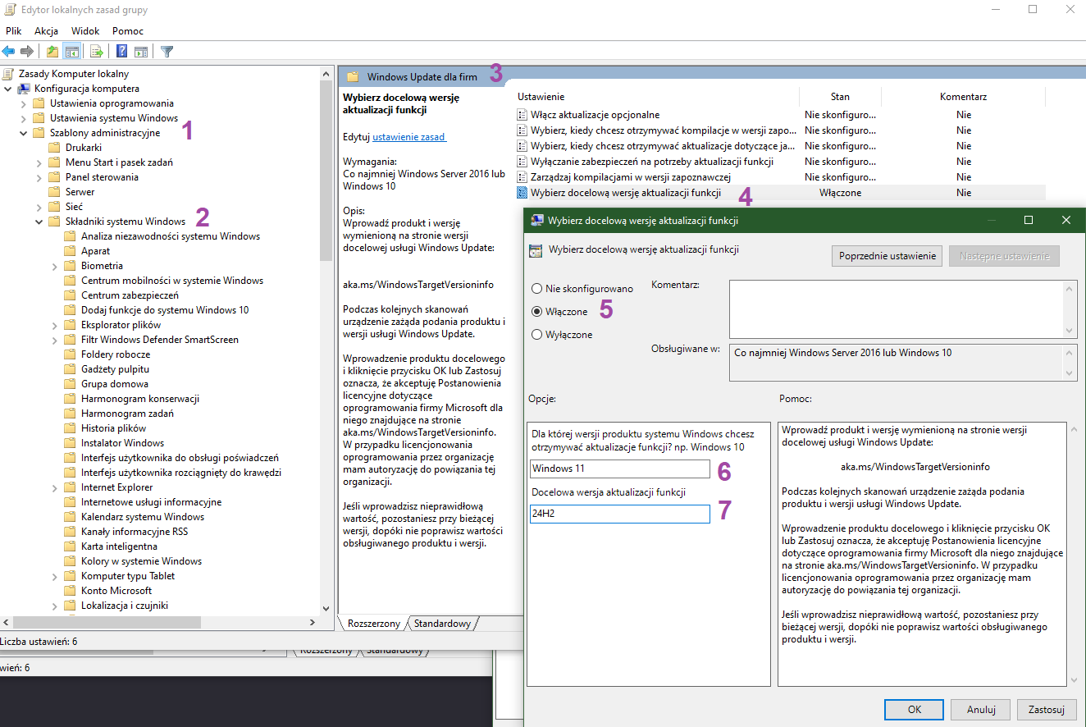1086x727 pixels.
Task: Select the 'Nie skonfigurowano' radio button
Action: (537, 289)
